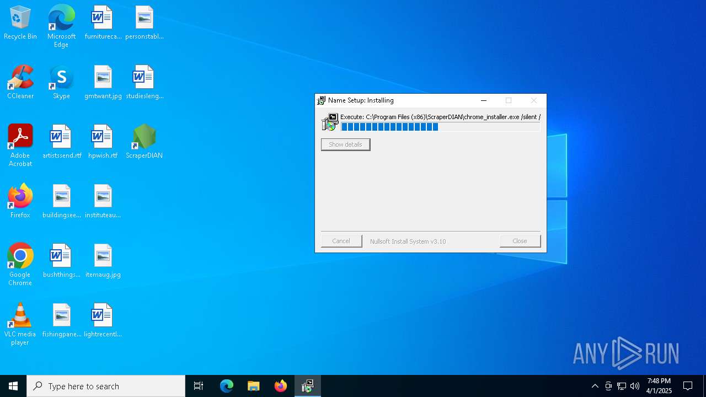Open Firefox desktop shortcut
706x397 pixels.
pyautogui.click(x=20, y=202)
